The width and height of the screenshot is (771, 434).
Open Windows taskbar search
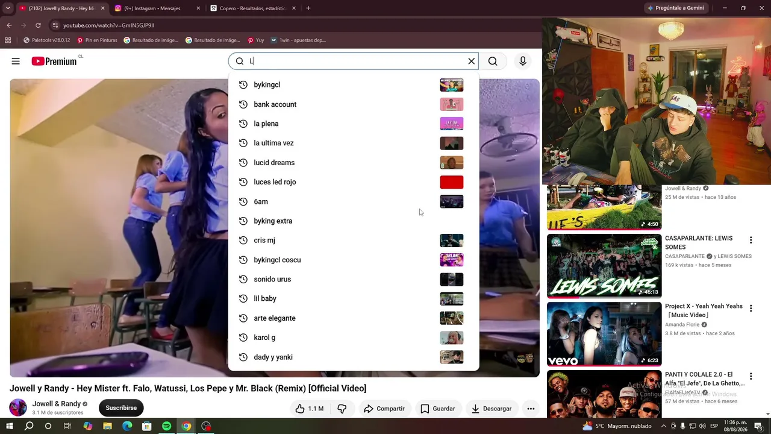pyautogui.click(x=29, y=426)
